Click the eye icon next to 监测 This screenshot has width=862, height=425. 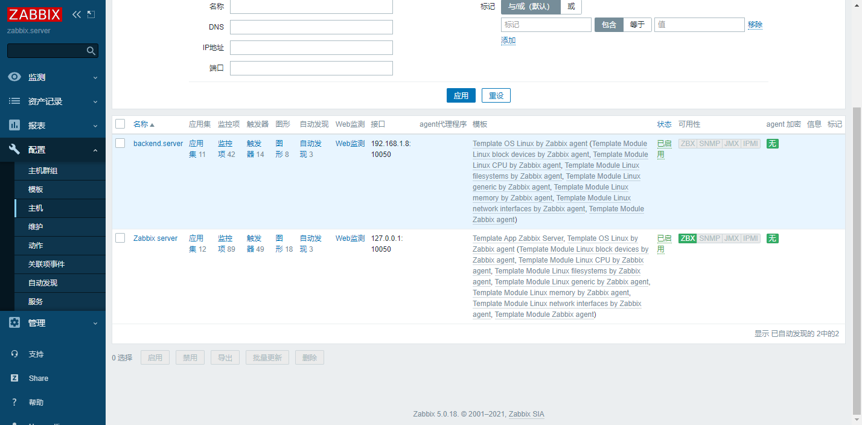pos(15,77)
